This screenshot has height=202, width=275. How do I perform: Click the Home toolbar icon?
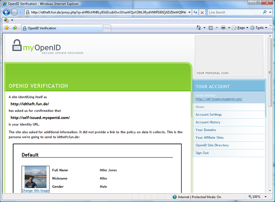[x=199, y=28]
